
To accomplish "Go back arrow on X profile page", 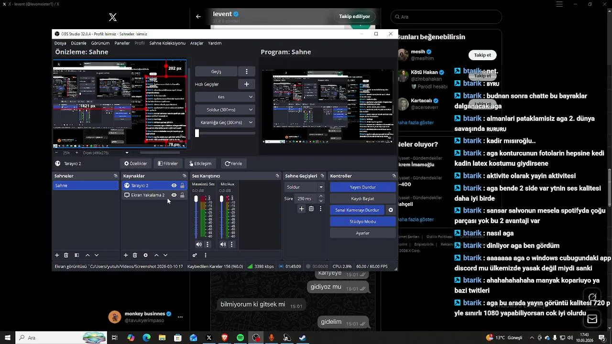I will coord(198,17).
